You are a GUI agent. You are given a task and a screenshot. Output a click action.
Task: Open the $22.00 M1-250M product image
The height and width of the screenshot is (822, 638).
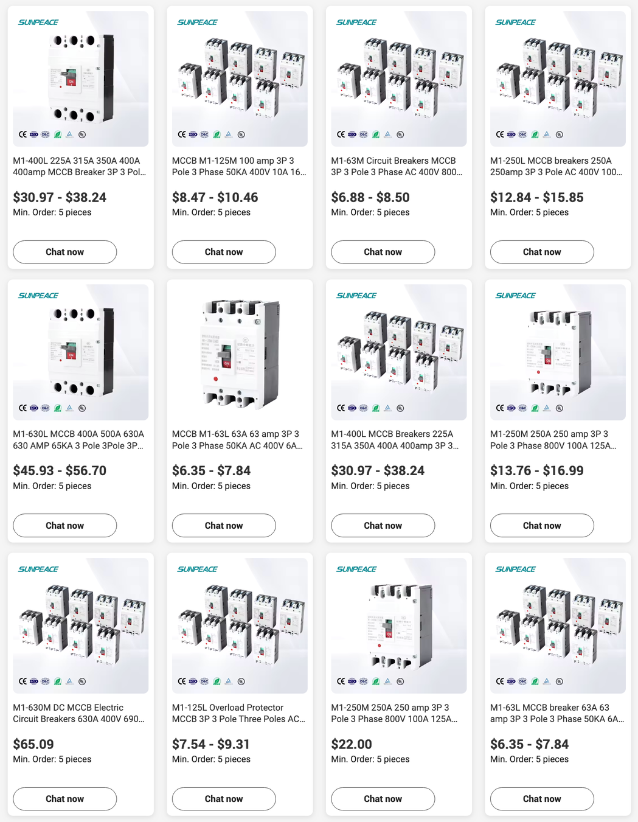tap(398, 625)
